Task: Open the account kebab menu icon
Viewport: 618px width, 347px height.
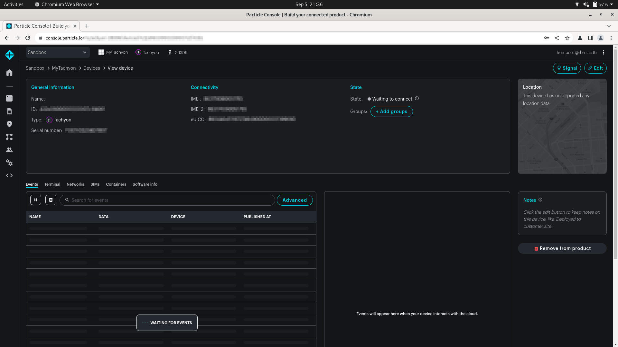Action: tap(604, 52)
